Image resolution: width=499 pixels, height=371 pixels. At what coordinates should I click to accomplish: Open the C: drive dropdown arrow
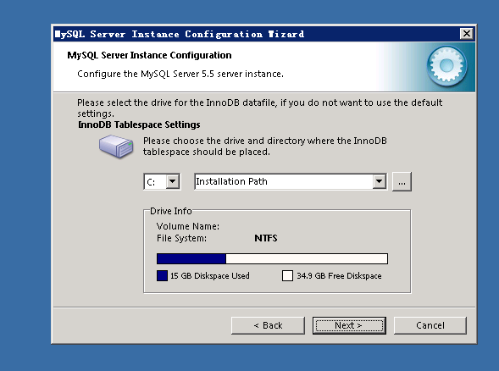pos(173,181)
